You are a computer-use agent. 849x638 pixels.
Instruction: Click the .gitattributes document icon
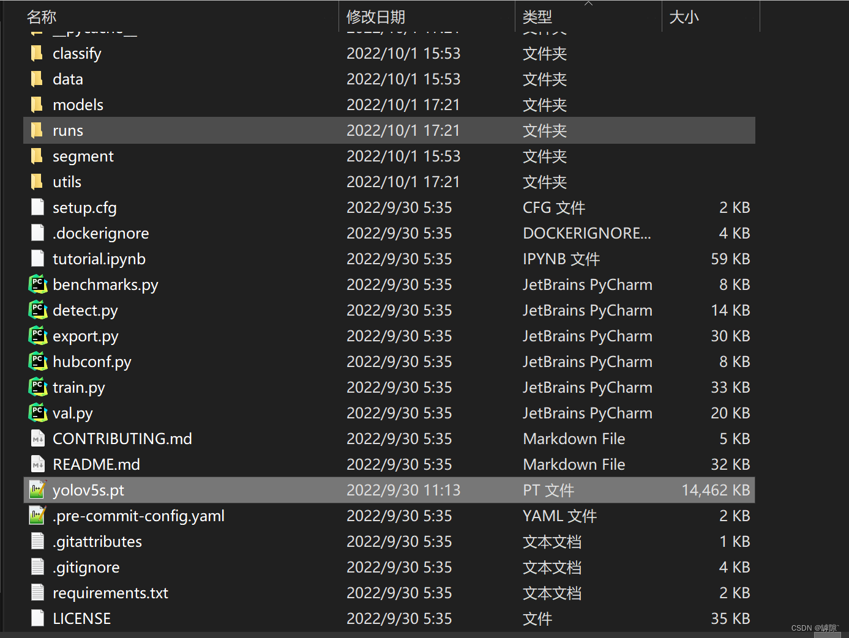pos(37,541)
